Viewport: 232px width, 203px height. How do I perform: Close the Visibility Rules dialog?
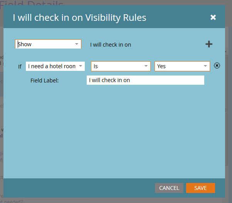pos(213,17)
